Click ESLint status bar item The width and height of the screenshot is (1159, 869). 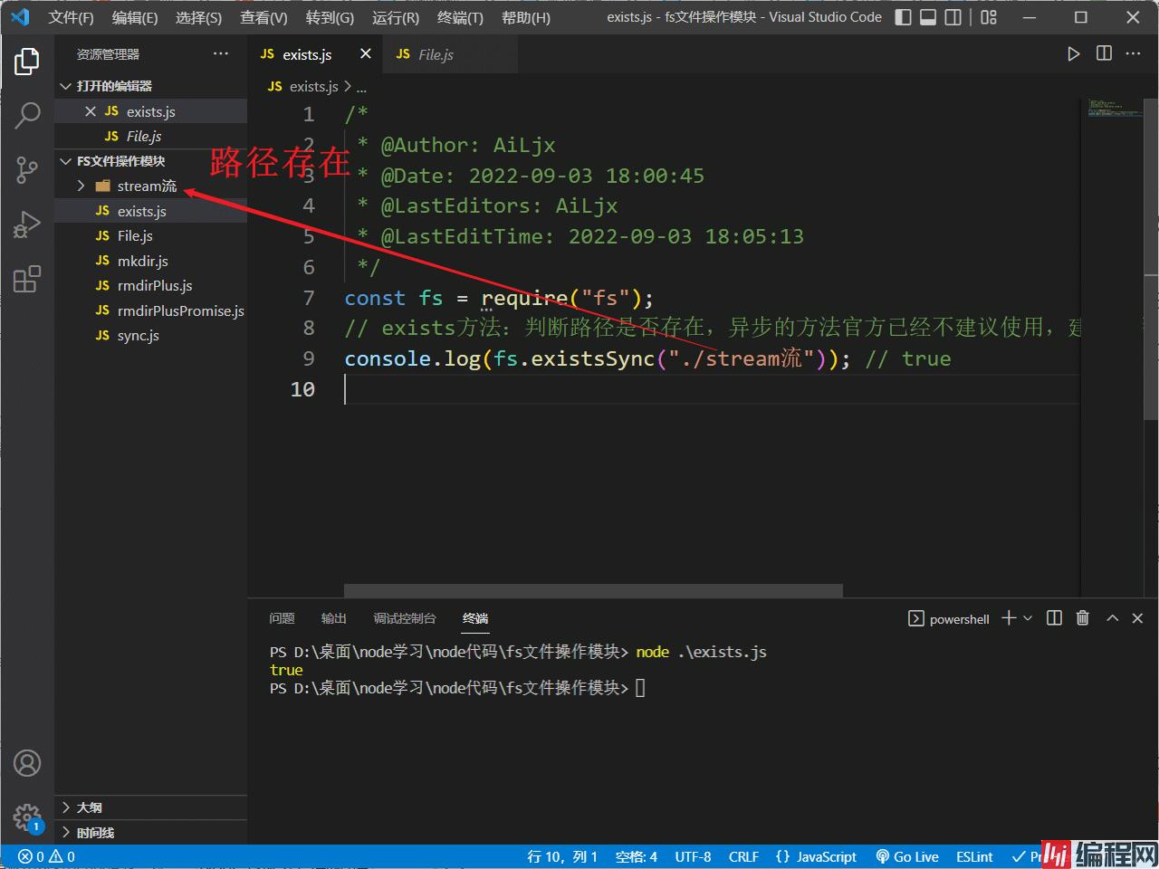click(x=974, y=856)
